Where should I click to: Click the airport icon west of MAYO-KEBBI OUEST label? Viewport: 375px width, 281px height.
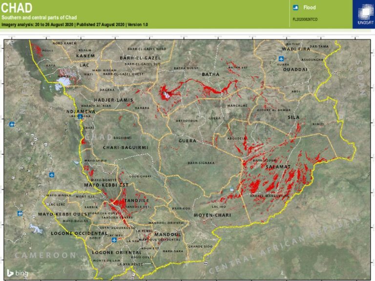(20, 213)
